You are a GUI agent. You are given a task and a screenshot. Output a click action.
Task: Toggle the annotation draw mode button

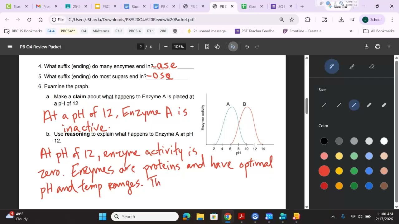coord(233,47)
